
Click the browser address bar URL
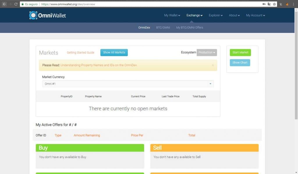tap(68, 4)
